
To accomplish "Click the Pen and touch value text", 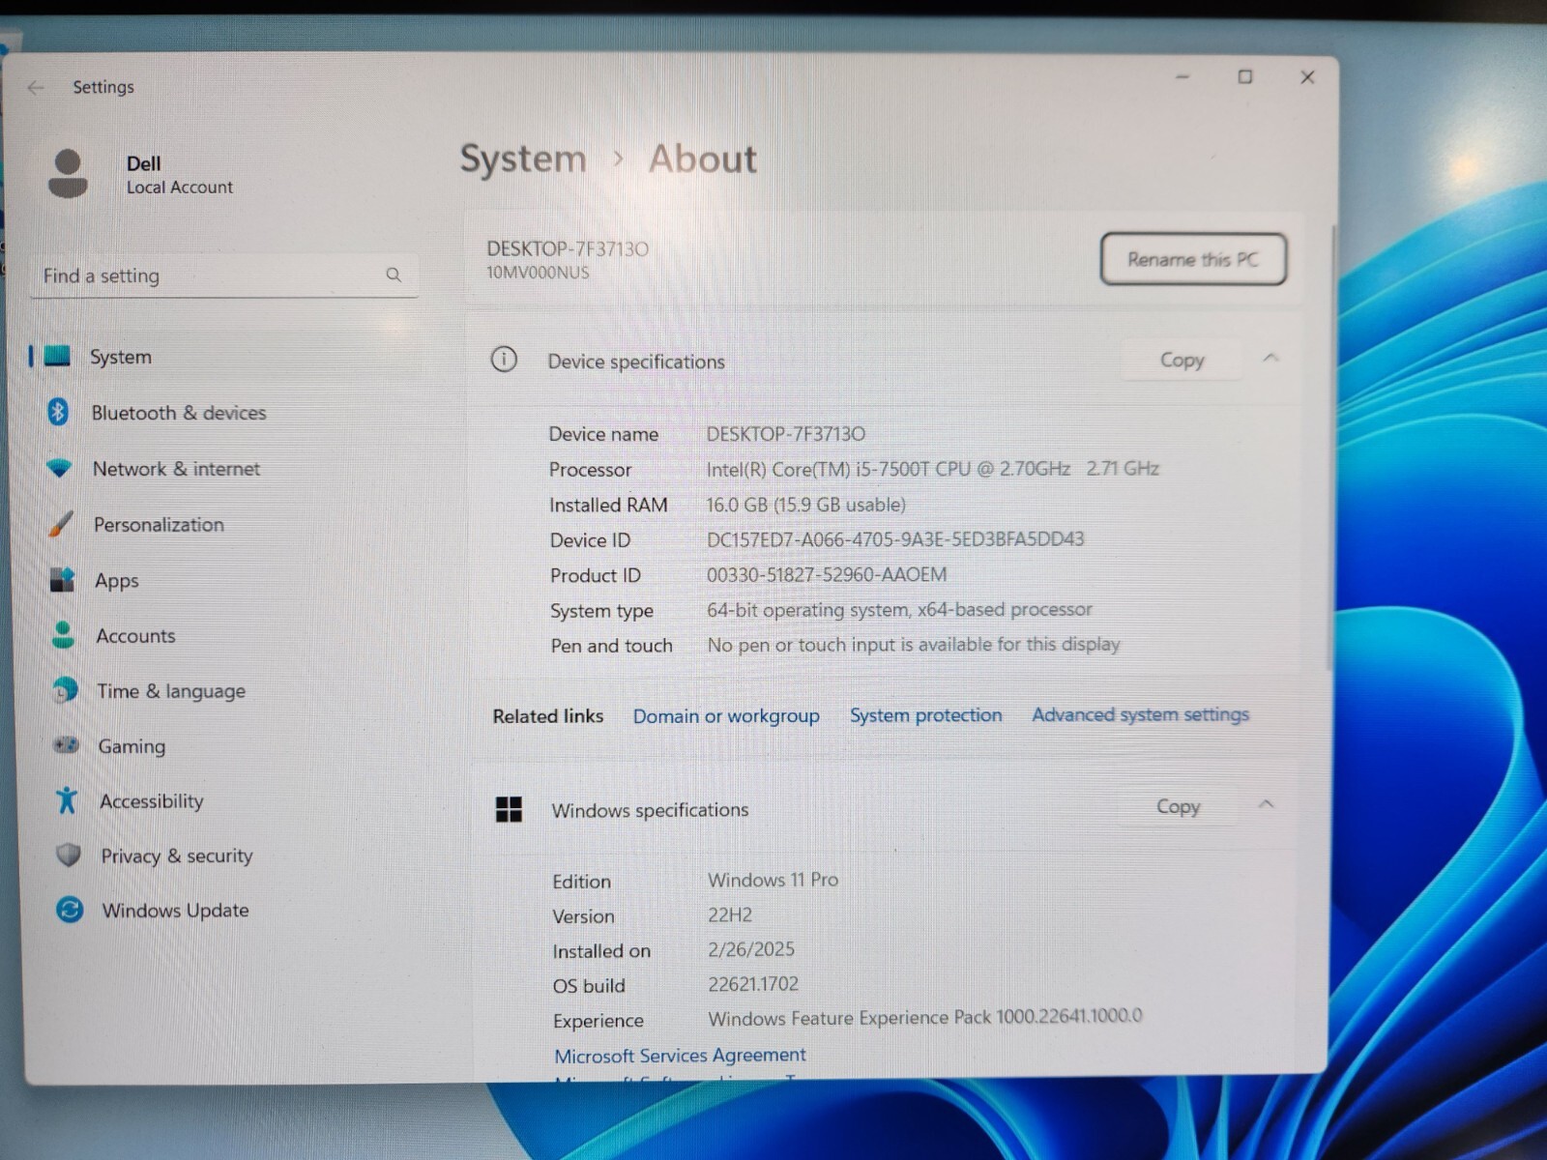I will pos(914,645).
